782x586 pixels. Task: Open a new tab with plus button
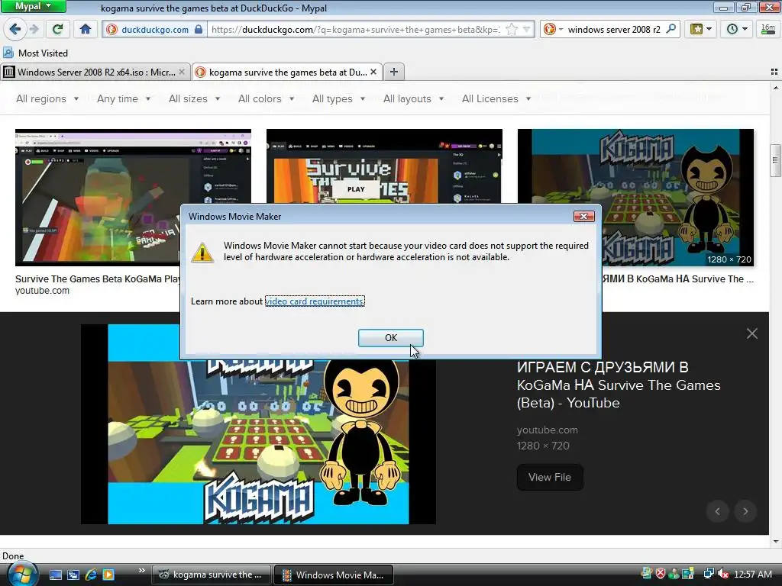[x=394, y=72]
